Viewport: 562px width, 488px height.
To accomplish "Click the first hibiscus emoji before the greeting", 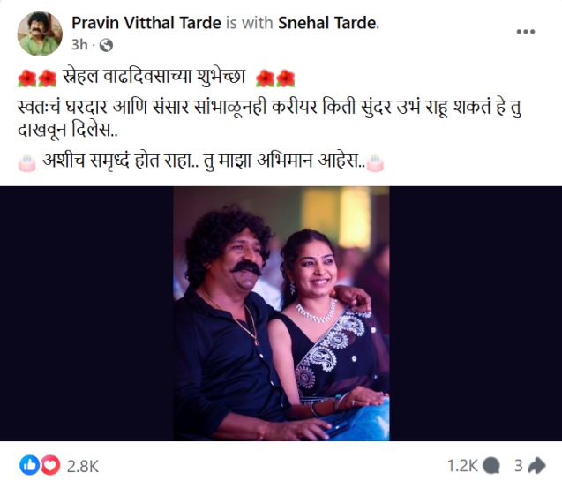I will click(26, 79).
